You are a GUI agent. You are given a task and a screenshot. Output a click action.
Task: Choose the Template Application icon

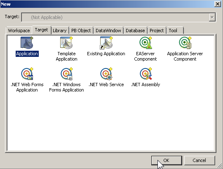coord(66,43)
